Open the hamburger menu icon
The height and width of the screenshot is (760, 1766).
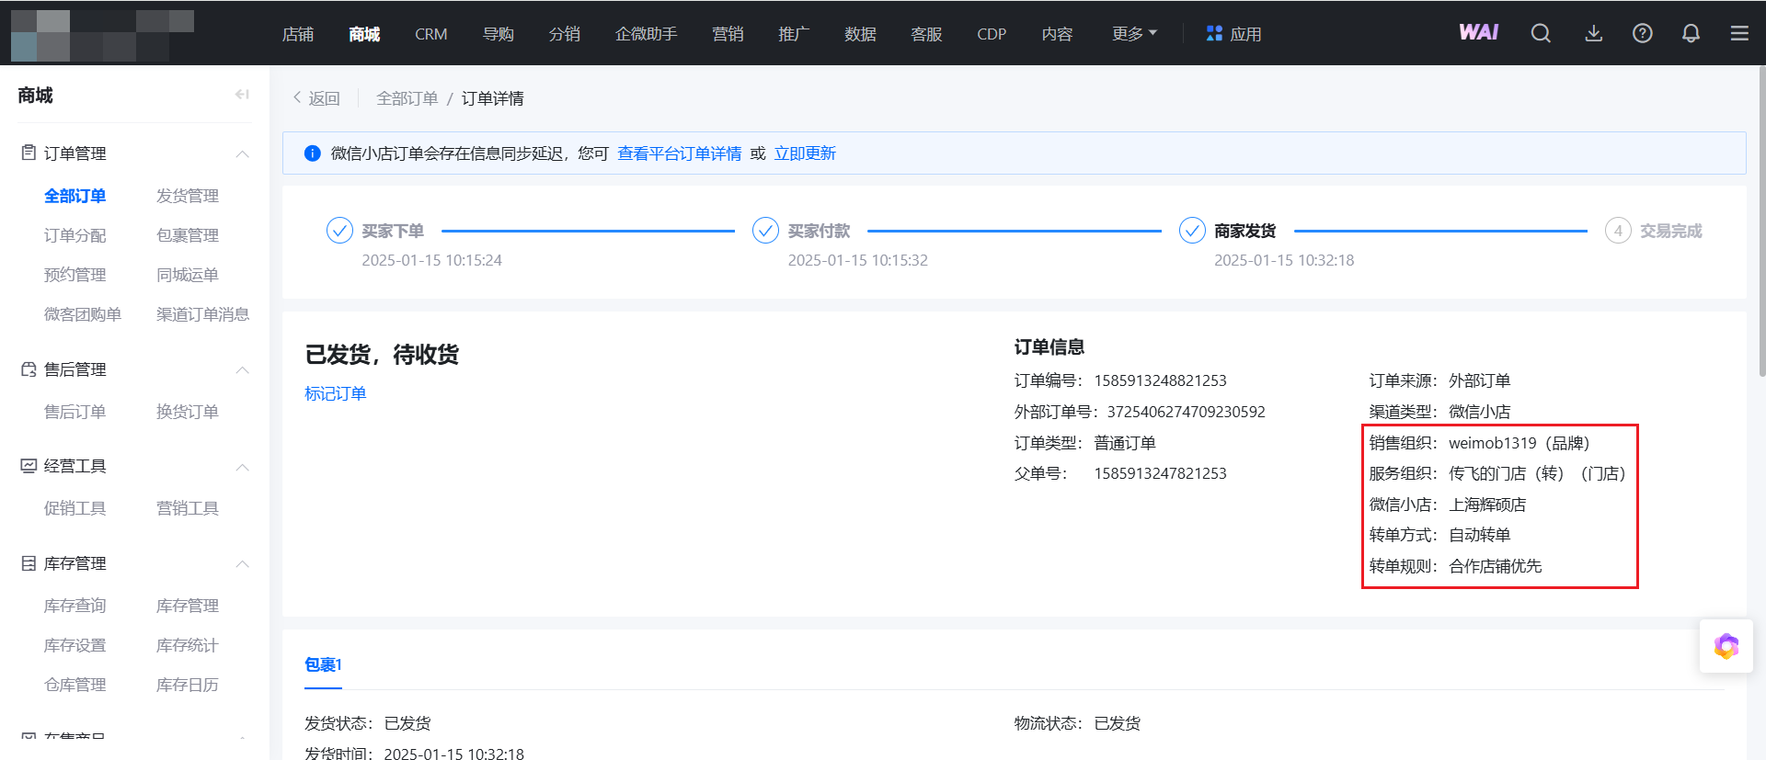coord(1738,34)
